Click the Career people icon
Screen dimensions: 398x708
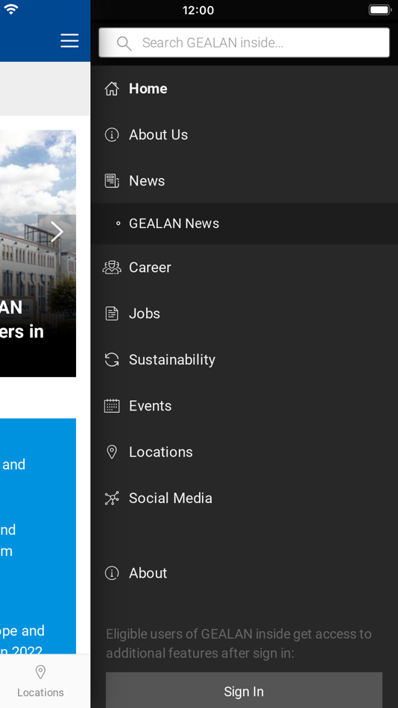click(112, 268)
